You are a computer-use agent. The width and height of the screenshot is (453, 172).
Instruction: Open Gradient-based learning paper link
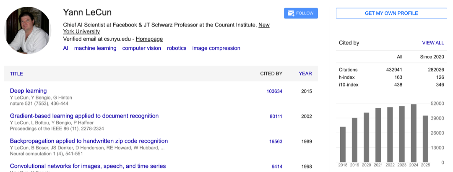pos(84,116)
